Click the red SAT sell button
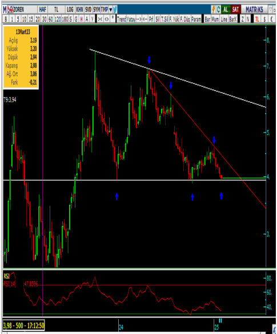The image size is (277, 334). point(236,9)
